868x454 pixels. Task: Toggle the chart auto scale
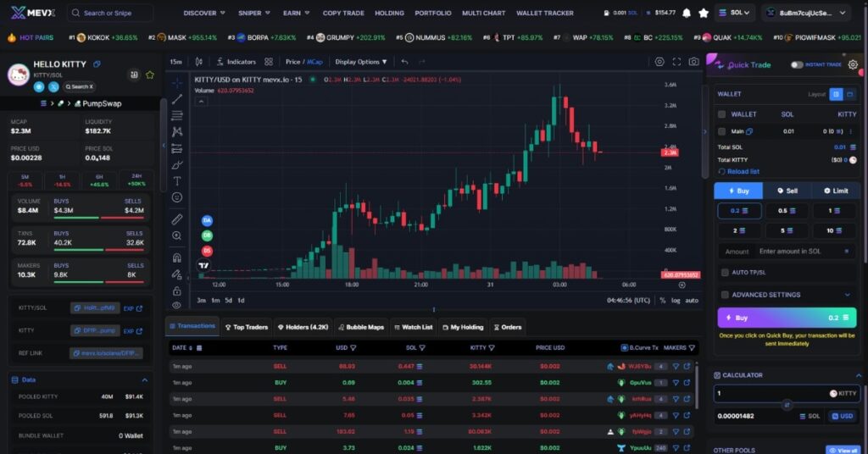[692, 301]
